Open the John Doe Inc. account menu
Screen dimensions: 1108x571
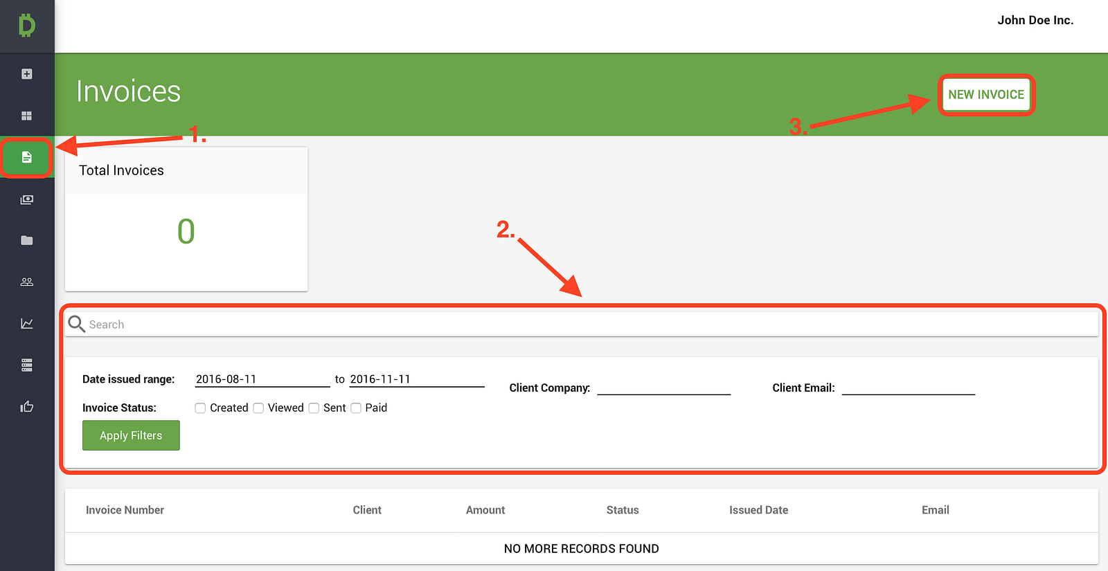pyautogui.click(x=1035, y=20)
